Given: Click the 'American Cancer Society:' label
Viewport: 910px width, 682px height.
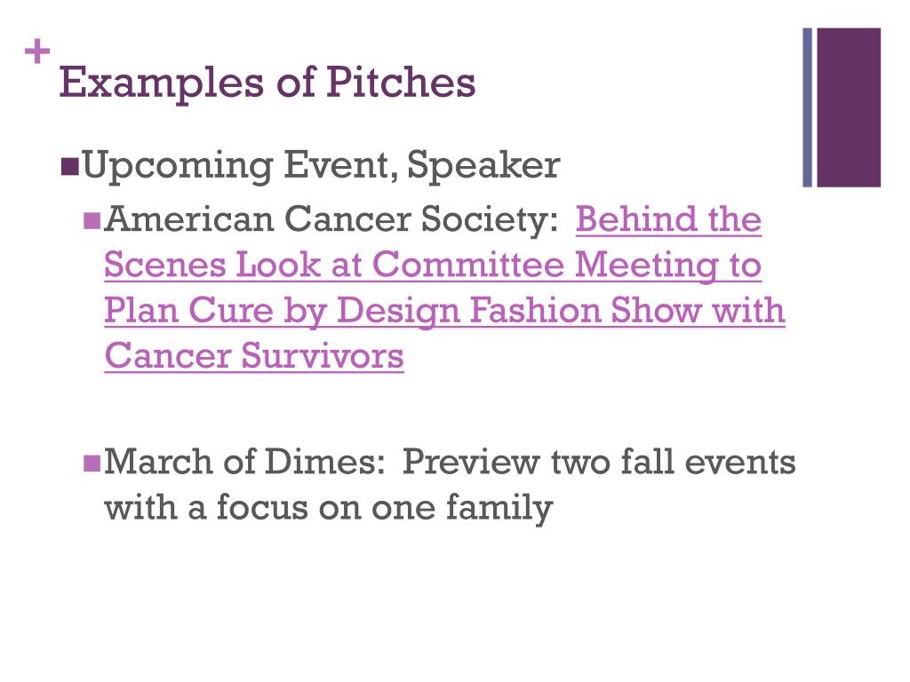Looking at the screenshot, I should (331, 220).
